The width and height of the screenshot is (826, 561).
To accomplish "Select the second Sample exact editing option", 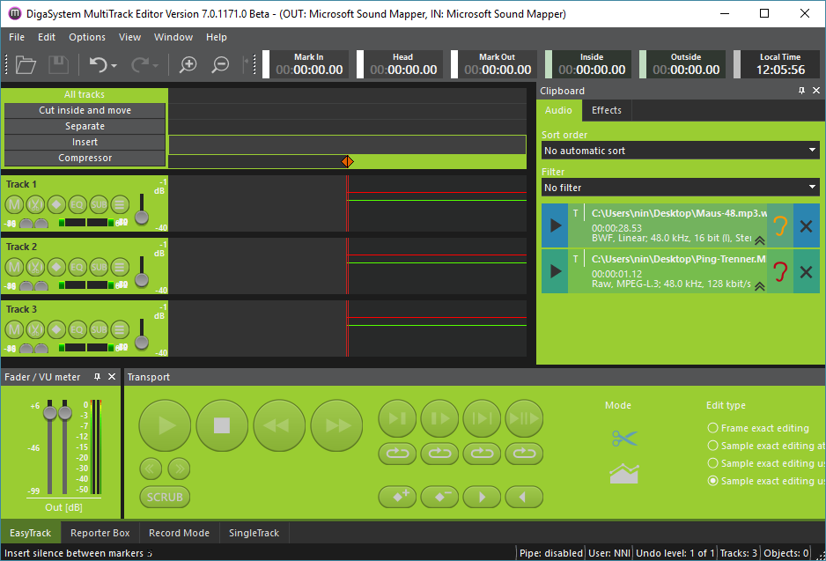I will [712, 463].
